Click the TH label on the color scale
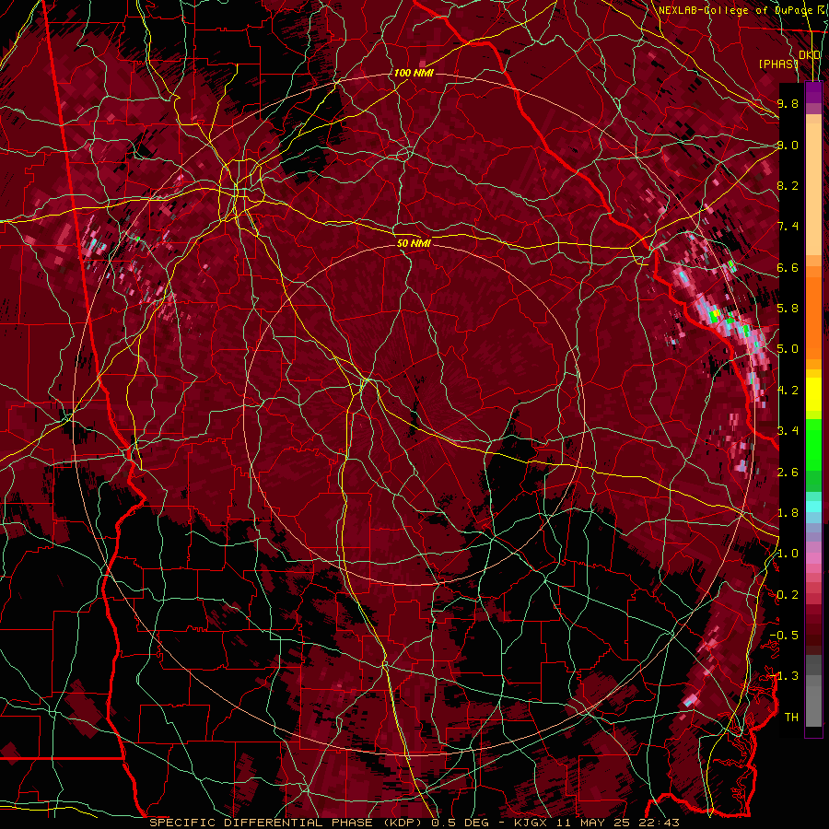 (x=791, y=718)
